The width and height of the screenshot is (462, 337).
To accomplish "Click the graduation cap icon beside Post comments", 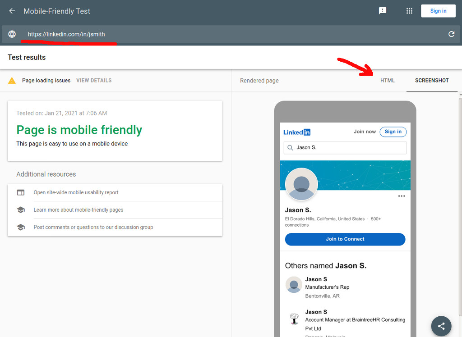I will point(21,227).
